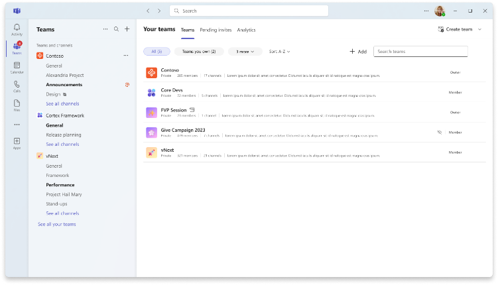Screen dimensions: 498x285
Task: Click the Contoso team avatar in the list
Action: [151, 73]
